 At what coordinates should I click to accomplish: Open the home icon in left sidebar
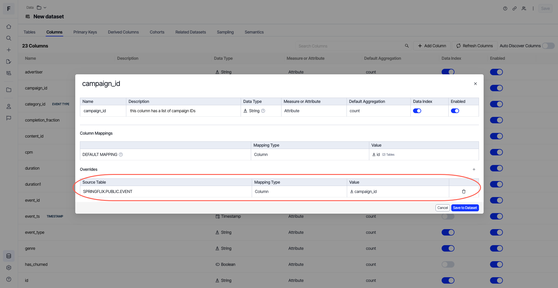coord(9,27)
